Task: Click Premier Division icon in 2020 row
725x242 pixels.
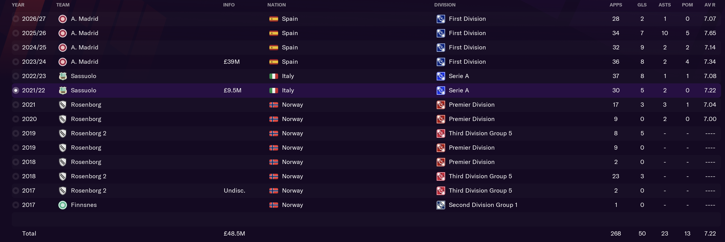Action: coord(441,119)
